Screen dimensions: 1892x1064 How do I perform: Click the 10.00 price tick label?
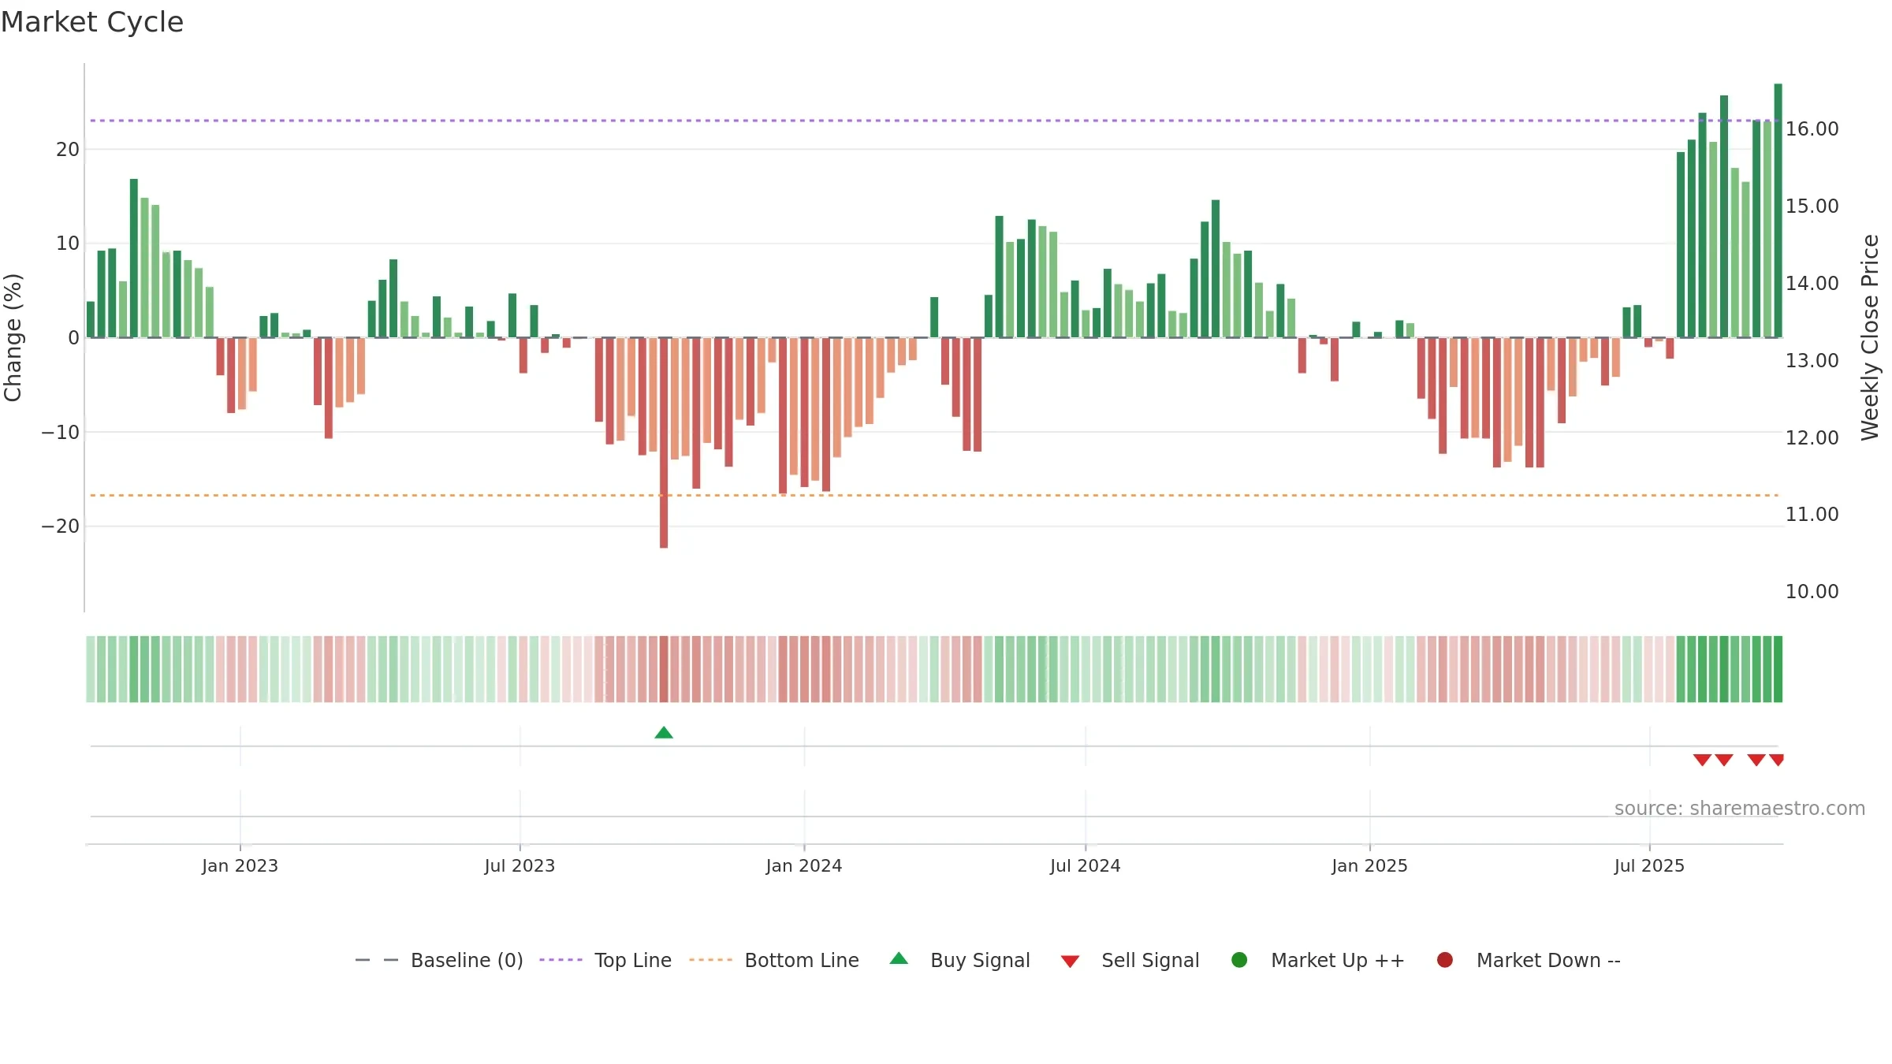click(1812, 591)
